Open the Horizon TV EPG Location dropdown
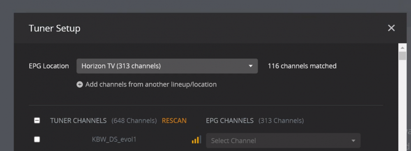The image size is (411, 151). [x=167, y=66]
